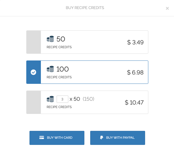Click the $ 10.47 price
This screenshot has height=163, width=174.
(134, 102)
